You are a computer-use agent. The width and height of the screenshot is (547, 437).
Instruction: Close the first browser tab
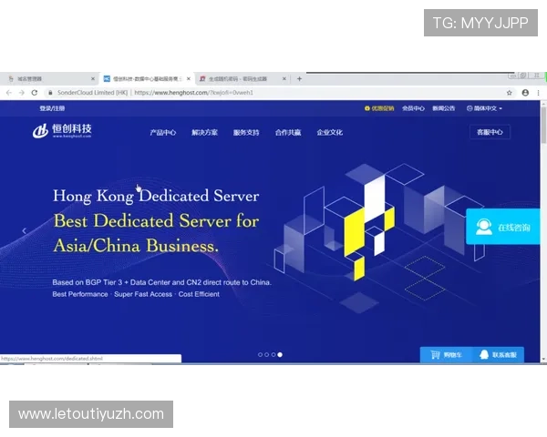(93, 79)
